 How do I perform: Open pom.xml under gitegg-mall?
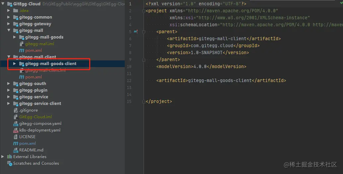click(34, 50)
